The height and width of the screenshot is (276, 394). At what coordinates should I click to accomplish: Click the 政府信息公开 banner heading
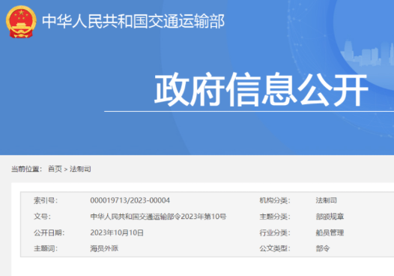[x=261, y=89]
